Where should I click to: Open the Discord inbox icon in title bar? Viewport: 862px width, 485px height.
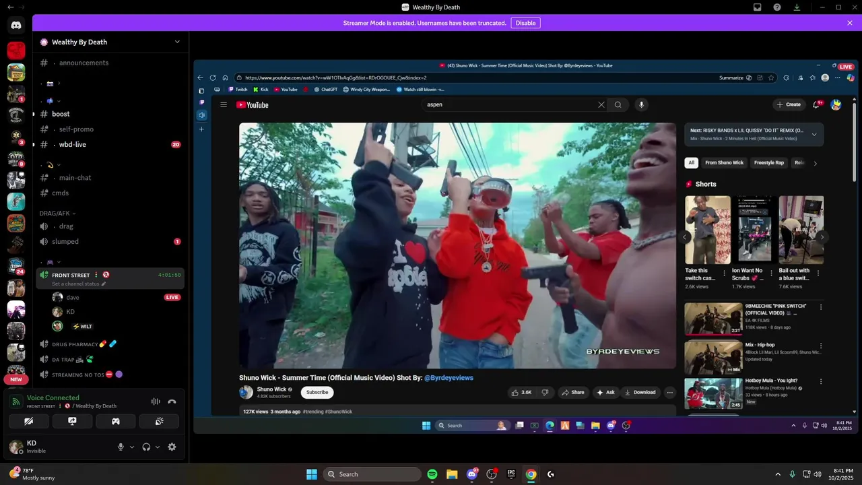click(758, 7)
